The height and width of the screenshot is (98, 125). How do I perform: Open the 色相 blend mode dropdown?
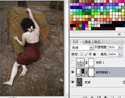[x=91, y=47]
